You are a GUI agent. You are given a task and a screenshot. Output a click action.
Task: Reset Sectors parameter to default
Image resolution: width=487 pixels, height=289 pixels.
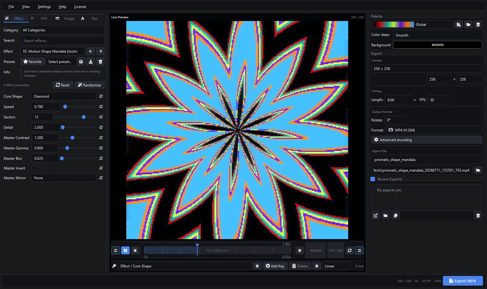(x=101, y=117)
